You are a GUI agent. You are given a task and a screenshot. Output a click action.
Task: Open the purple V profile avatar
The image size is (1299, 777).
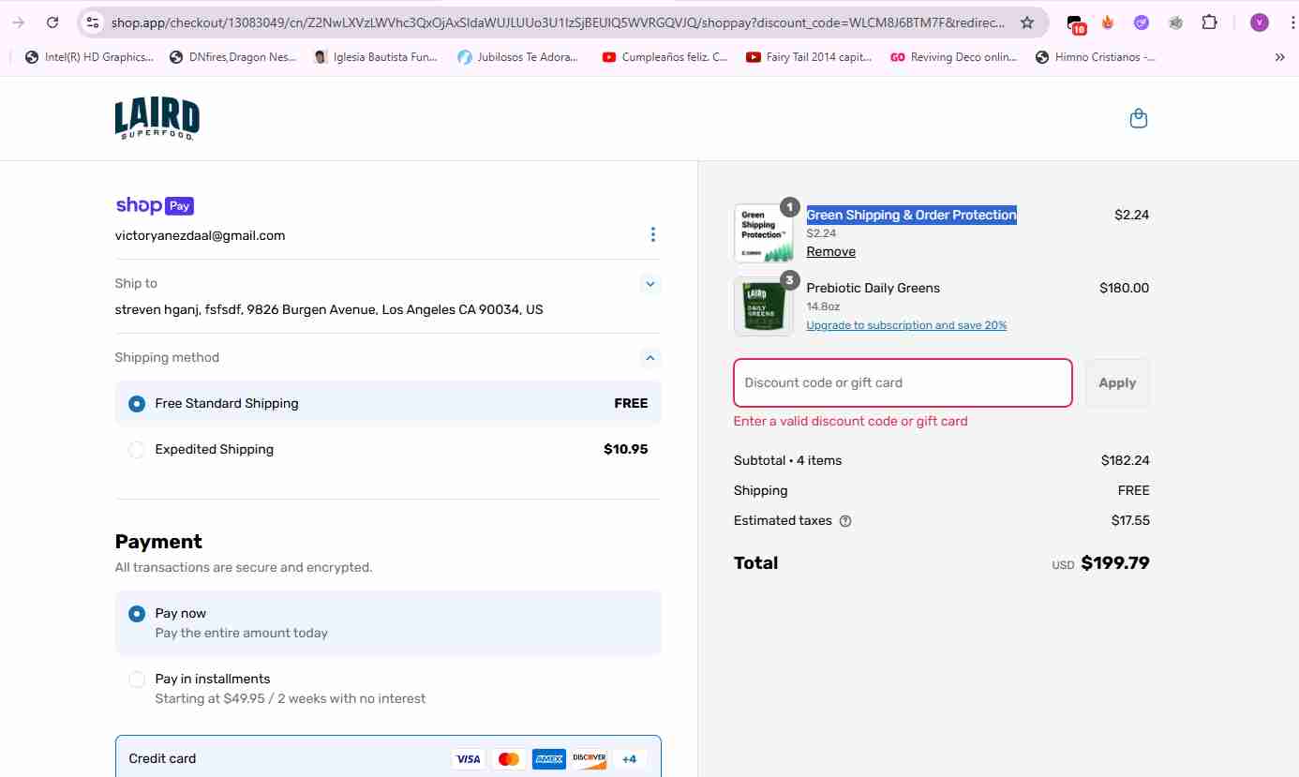(x=1260, y=22)
